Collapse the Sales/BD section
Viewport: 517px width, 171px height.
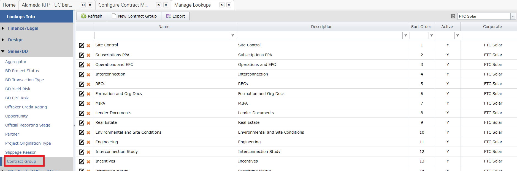tap(3, 51)
